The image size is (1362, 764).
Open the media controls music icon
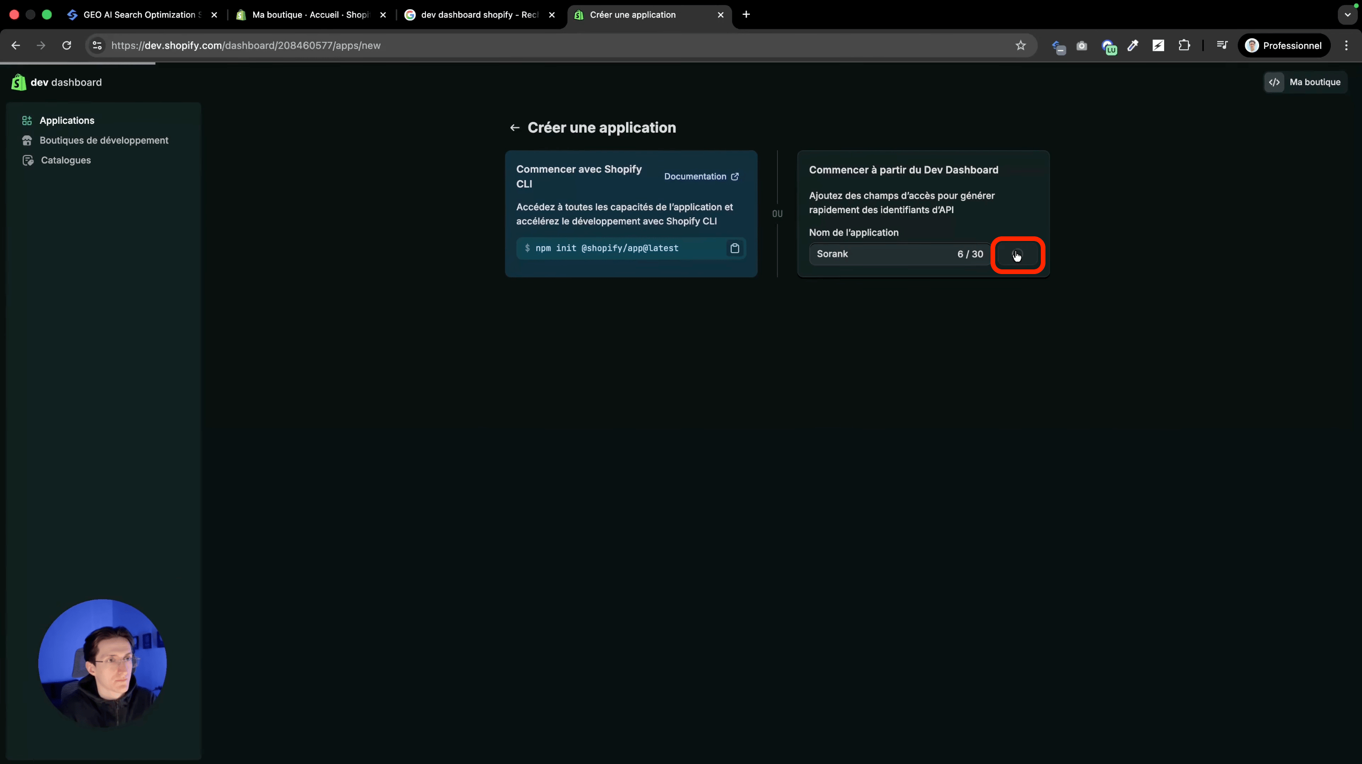coord(1222,46)
